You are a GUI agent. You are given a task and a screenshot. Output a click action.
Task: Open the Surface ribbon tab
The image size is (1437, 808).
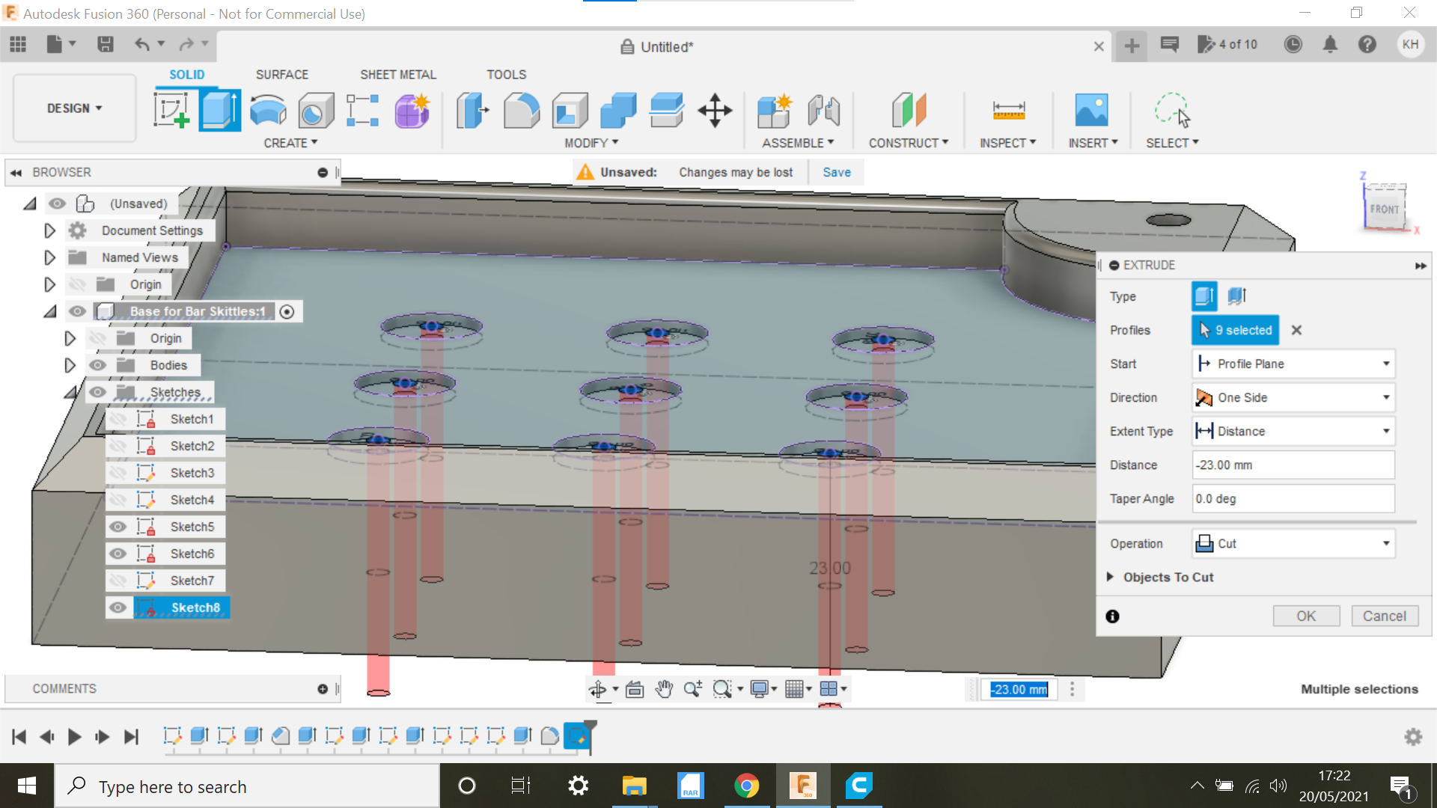point(282,74)
